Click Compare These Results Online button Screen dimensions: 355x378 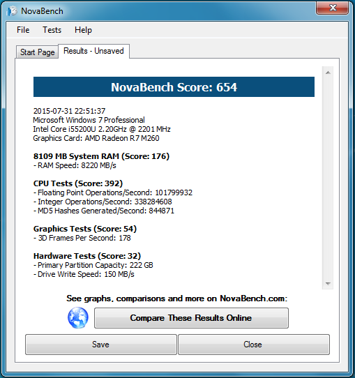(x=191, y=318)
